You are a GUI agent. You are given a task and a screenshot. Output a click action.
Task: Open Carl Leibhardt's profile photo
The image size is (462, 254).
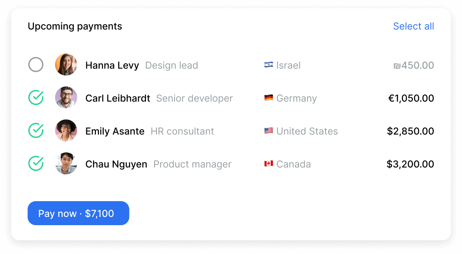tap(66, 98)
